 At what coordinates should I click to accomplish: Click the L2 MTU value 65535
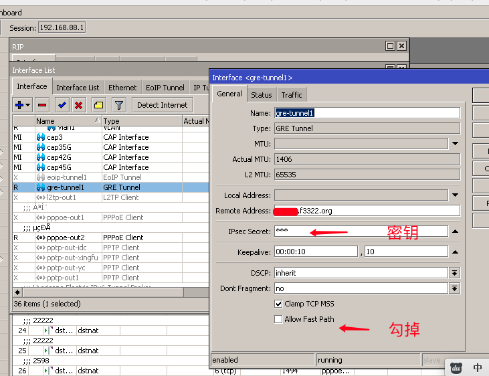point(367,175)
